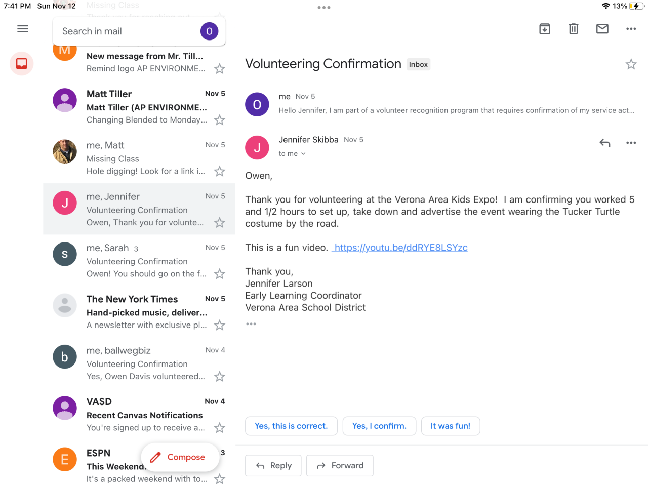The height and width of the screenshot is (486, 648).
Task: Open more options for Jennifer Skibba's message
Action: pyautogui.click(x=631, y=143)
